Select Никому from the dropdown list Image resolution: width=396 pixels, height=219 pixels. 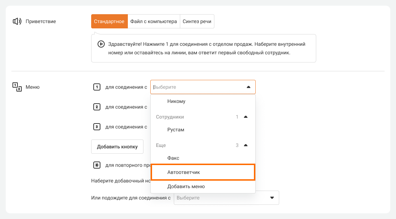pyautogui.click(x=176, y=101)
